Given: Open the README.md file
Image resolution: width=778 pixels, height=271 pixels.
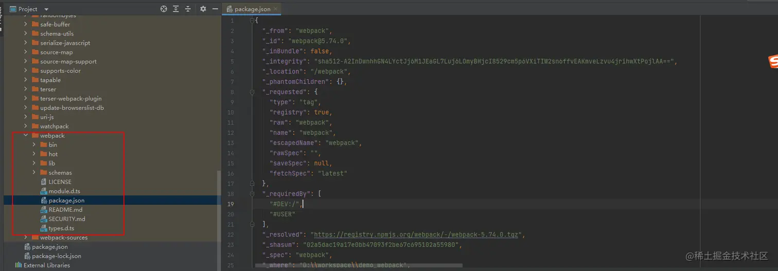Looking at the screenshot, I should point(65,209).
